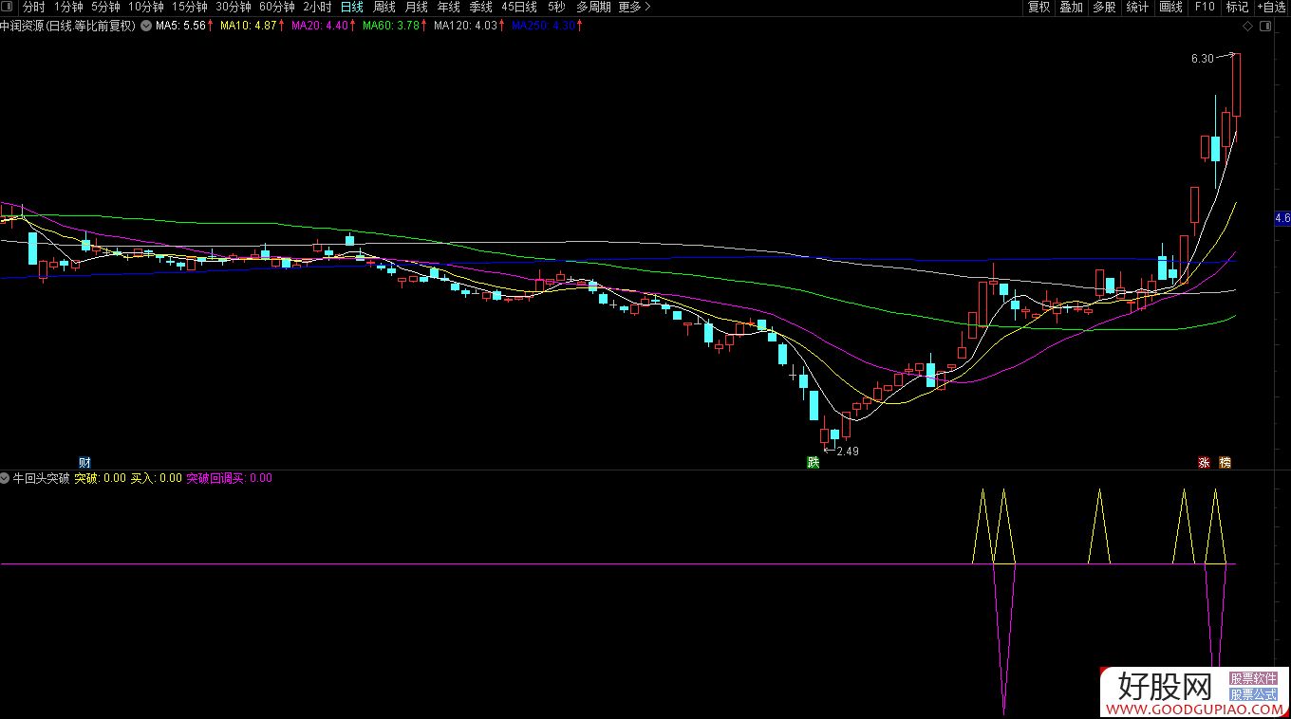This screenshot has width=1291, height=719.
Task: Click the 2.49 low price label
Action: [x=848, y=452]
